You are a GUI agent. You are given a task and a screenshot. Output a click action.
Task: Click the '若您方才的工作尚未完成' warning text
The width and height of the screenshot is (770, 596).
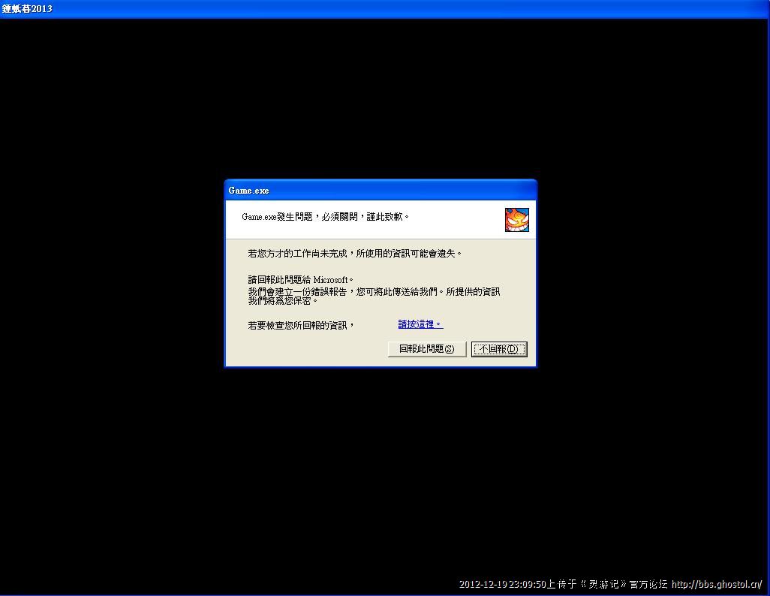pos(298,254)
